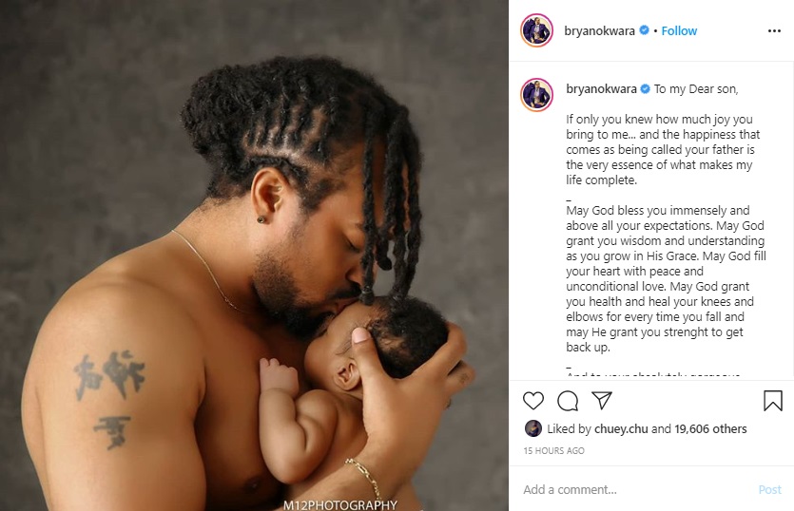Click the Post comment button
The height and width of the screenshot is (511, 794).
pos(769,490)
